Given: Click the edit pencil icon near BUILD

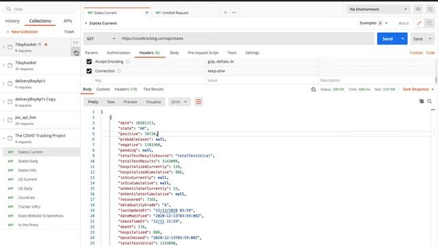Looking at the screenshot, I should tap(419, 23).
